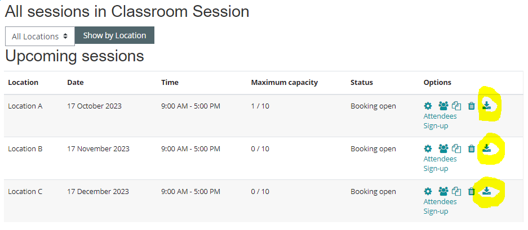The image size is (528, 230).
Task: Open Attendees link for Location A
Action: 440,116
